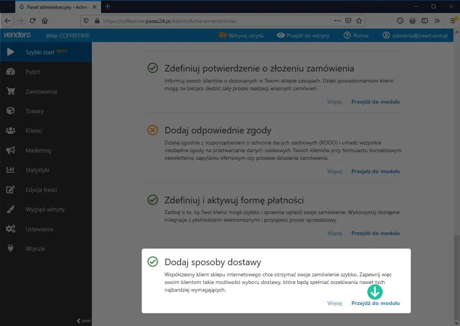Click tracking protection shield icon
The width and height of the screenshot is (460, 326).
[86, 21]
